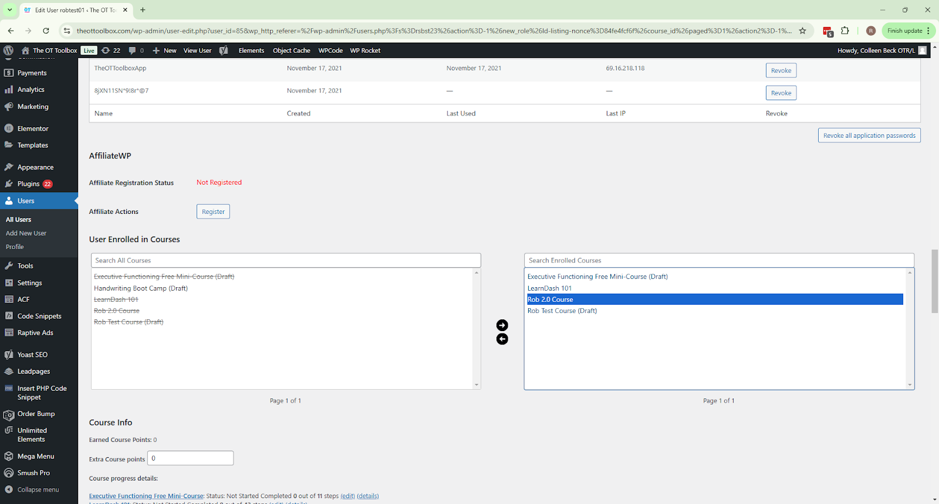Viewport: 939px width, 504px height.
Task: Bookmark this page with star icon
Action: tap(802, 30)
